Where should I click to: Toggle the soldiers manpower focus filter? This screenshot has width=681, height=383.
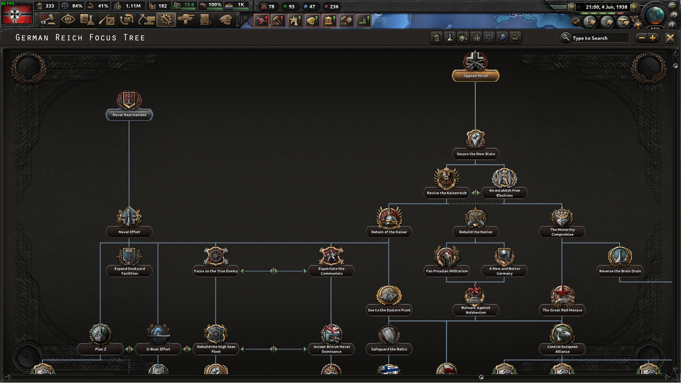(476, 38)
